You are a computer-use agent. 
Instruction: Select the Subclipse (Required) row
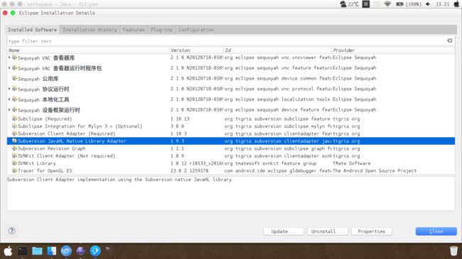231,119
